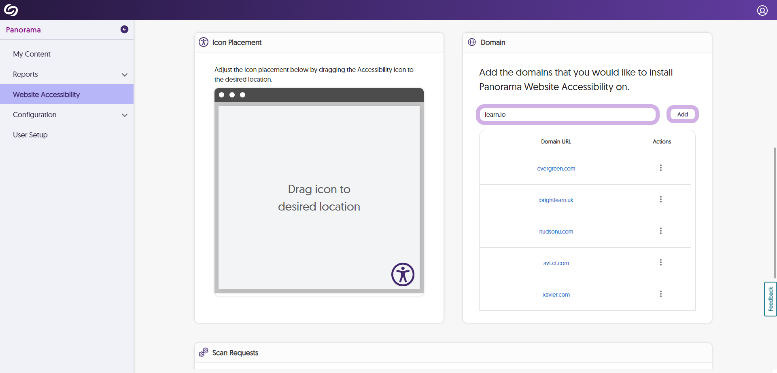Open Configuration in sidebar
777x373 pixels.
(x=67, y=114)
